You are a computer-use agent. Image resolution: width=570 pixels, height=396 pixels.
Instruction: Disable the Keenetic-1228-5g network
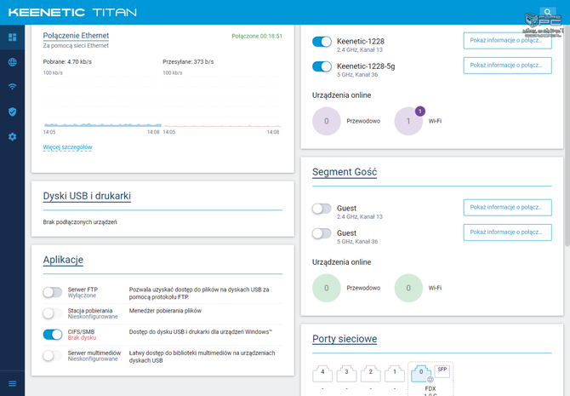[x=322, y=66]
